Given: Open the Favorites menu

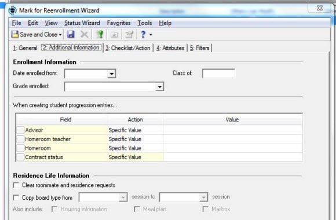Looking at the screenshot, I should (119, 23).
